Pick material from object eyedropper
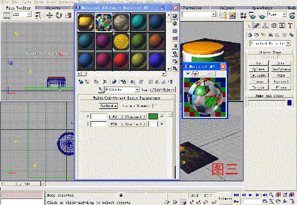 pos(101,90)
